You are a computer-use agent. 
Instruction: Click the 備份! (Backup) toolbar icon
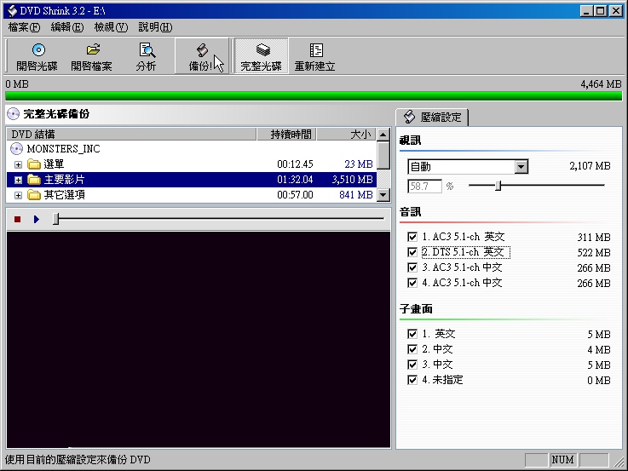click(202, 50)
